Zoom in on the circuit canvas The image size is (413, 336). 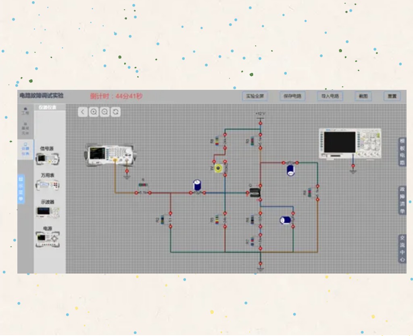pyautogui.click(x=94, y=112)
